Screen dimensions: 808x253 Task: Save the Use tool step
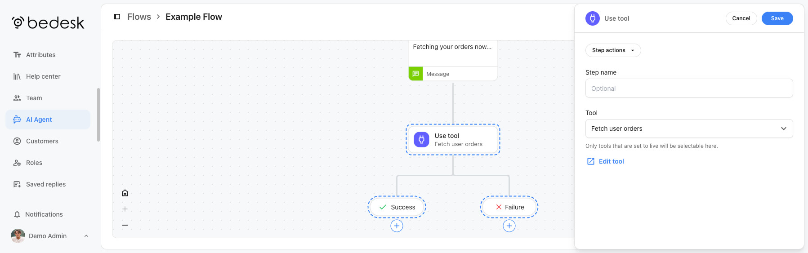[x=777, y=18]
